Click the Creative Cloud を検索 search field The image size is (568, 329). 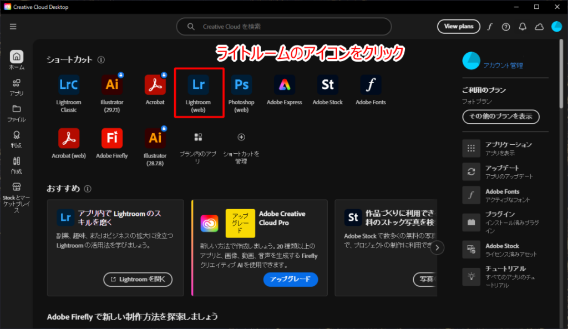[283, 27]
